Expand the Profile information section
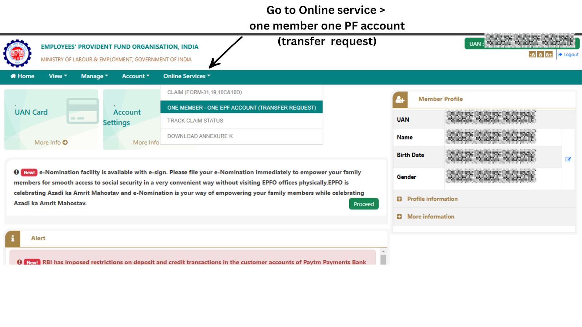The height and width of the screenshot is (327, 582). coord(432,199)
